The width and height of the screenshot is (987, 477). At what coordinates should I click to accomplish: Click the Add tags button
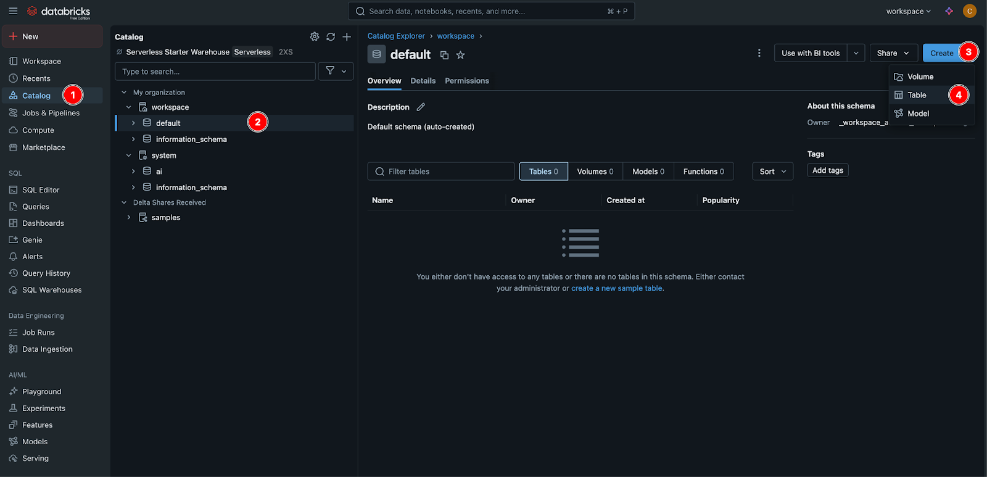point(828,170)
